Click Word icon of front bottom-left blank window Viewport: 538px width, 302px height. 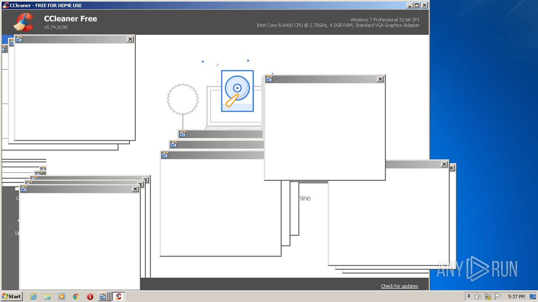(24, 189)
